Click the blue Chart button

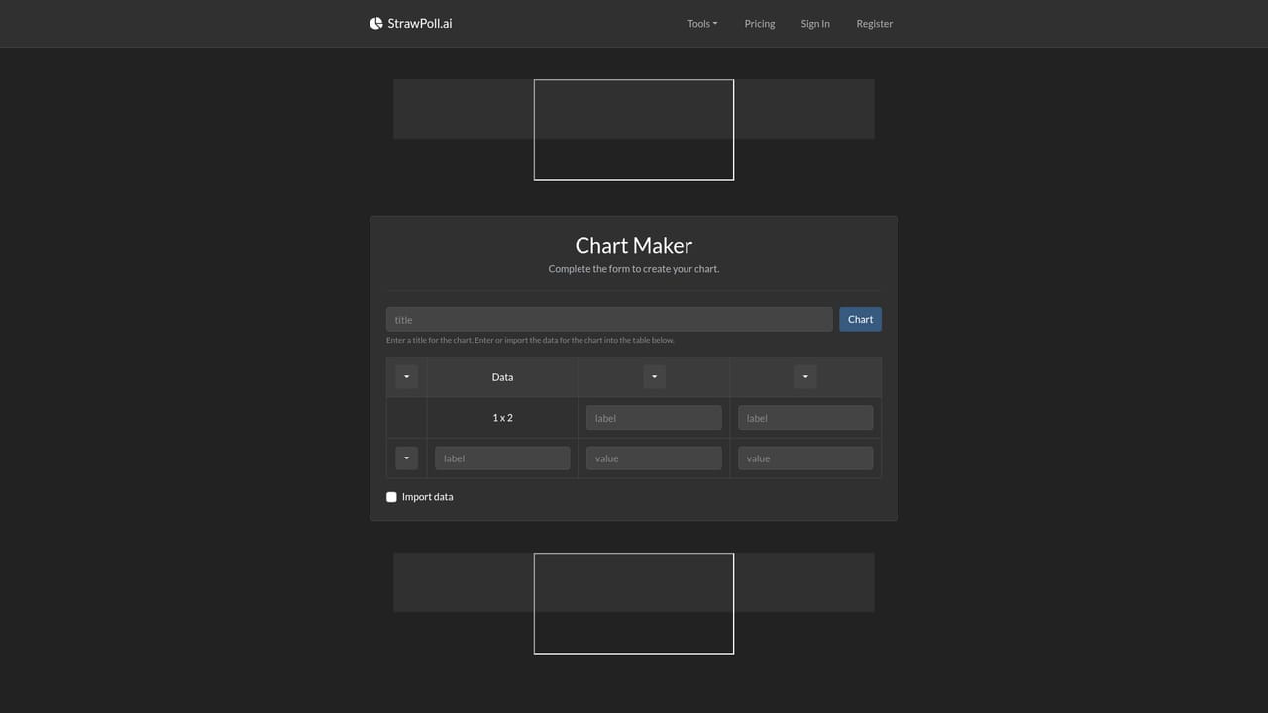(860, 319)
